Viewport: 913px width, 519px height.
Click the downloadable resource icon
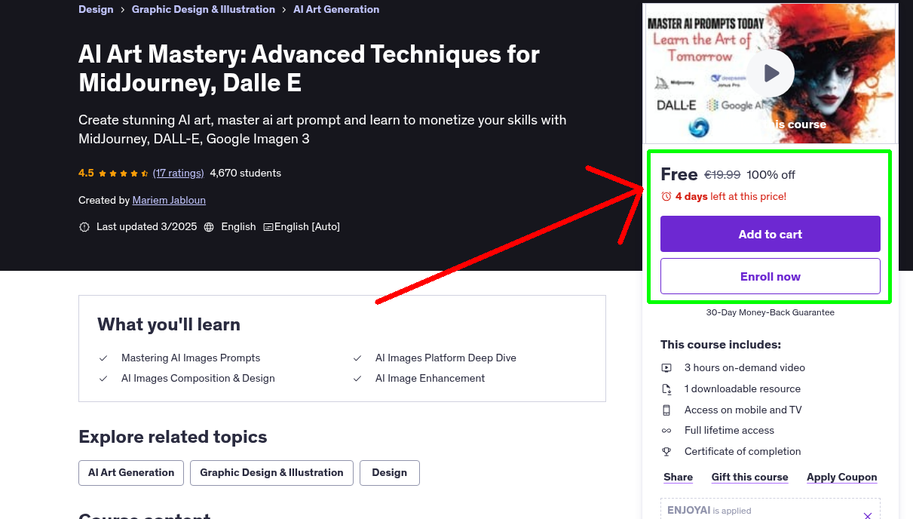pyautogui.click(x=666, y=389)
